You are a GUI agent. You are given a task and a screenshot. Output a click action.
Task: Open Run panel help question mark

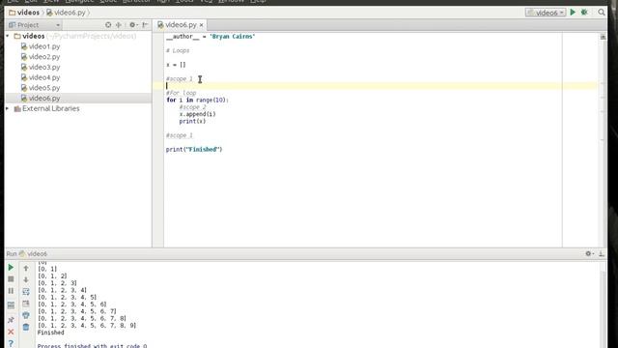pyautogui.click(x=11, y=344)
